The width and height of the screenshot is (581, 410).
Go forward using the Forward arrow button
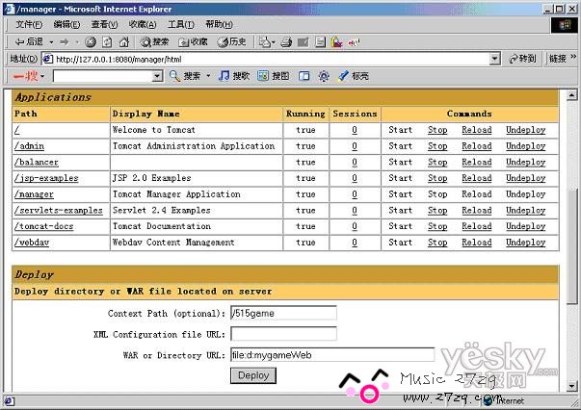(65, 42)
